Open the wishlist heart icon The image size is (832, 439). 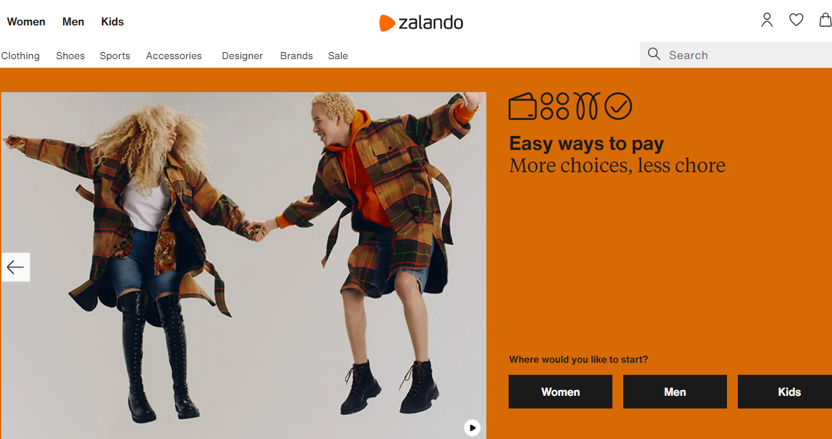click(796, 20)
